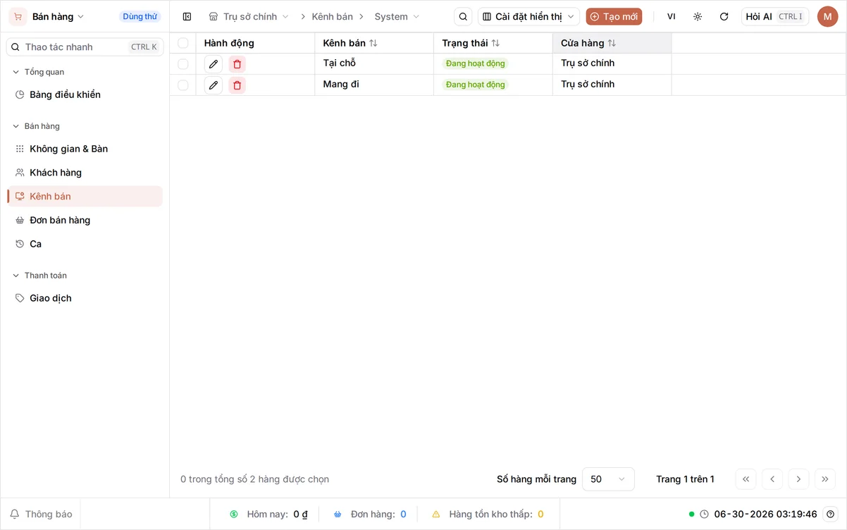847x530 pixels.
Task: Toggle light/dark theme sun icon
Action: (698, 16)
